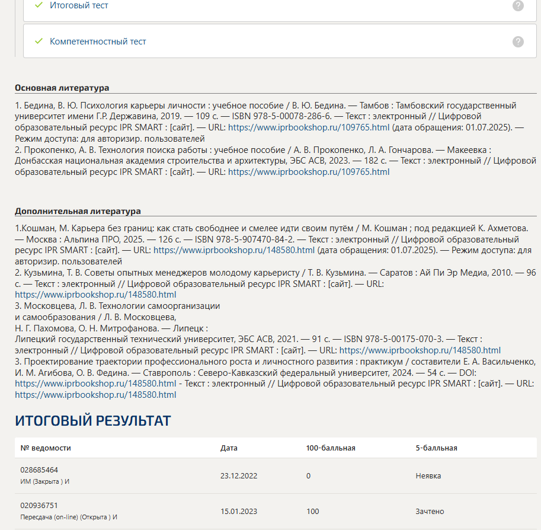Open the last iprbookshop URL in Дополнительная литература
541x530 pixels.
point(95,395)
